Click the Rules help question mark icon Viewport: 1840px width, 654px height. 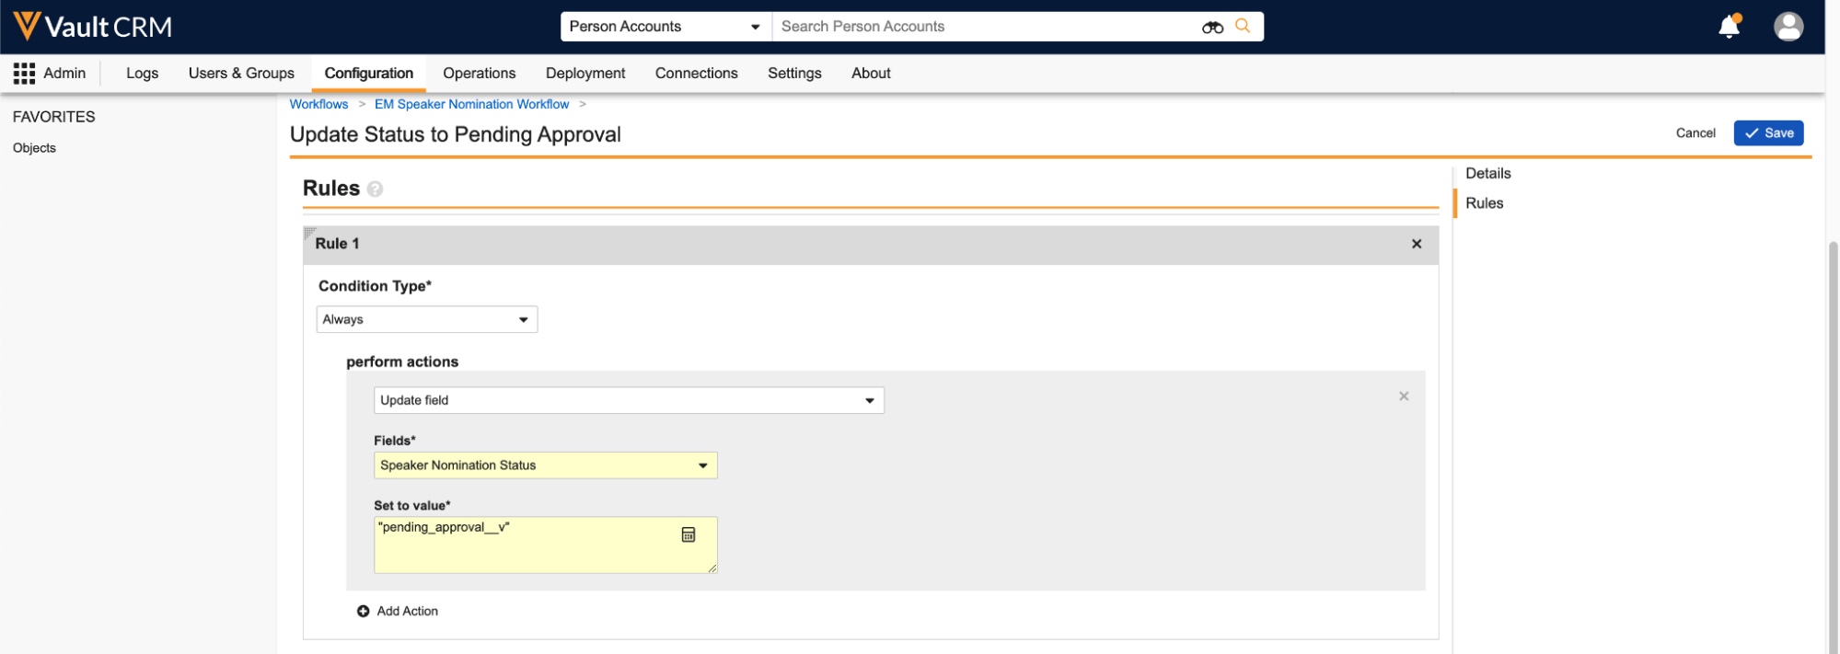pyautogui.click(x=375, y=189)
